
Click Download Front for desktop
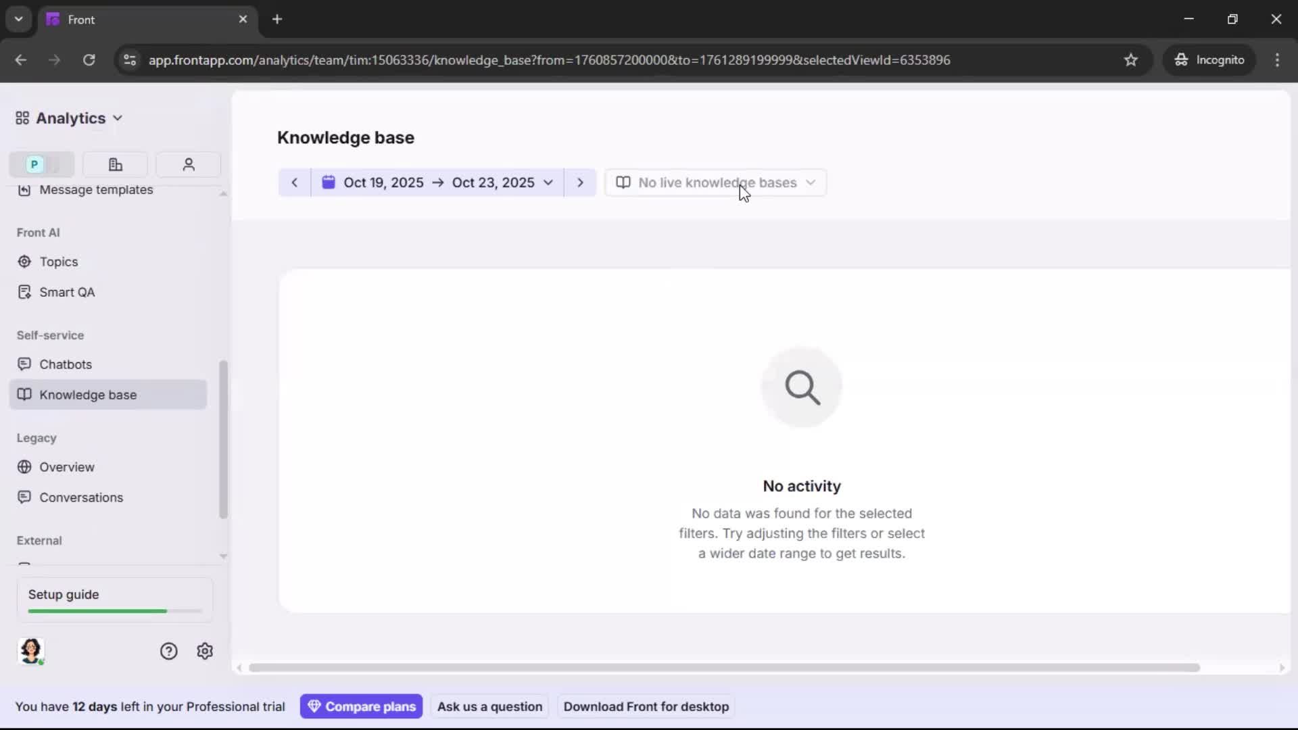tap(646, 706)
